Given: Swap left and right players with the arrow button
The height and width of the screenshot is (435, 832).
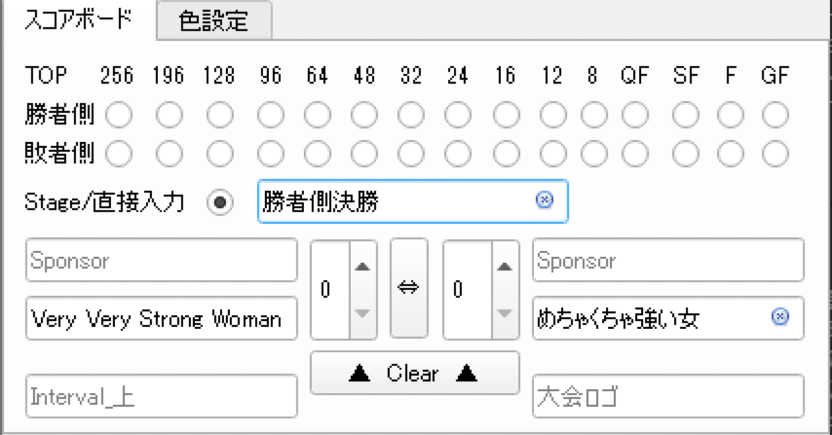Looking at the screenshot, I should pyautogui.click(x=409, y=289).
